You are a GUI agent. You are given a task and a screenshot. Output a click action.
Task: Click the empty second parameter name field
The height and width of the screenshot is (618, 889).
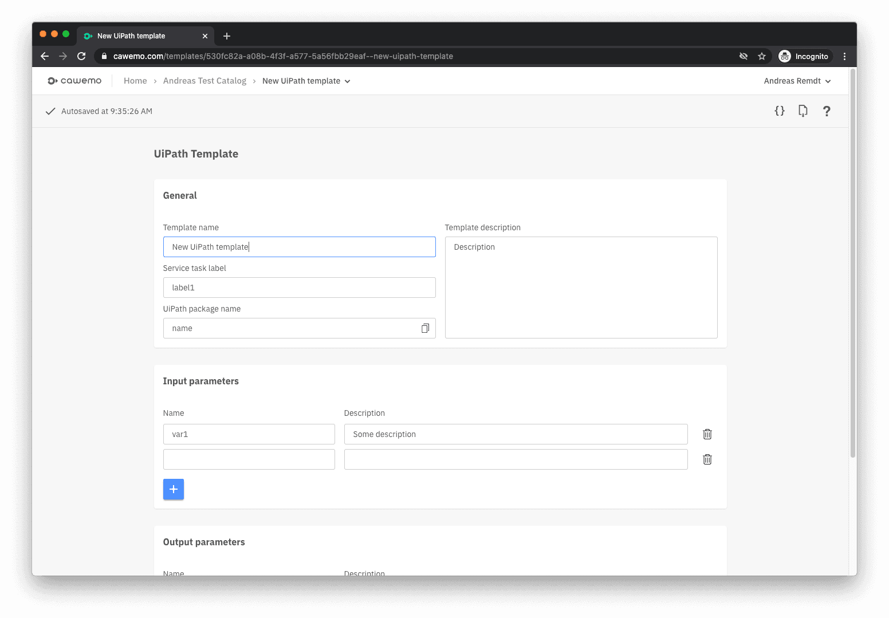[249, 459]
